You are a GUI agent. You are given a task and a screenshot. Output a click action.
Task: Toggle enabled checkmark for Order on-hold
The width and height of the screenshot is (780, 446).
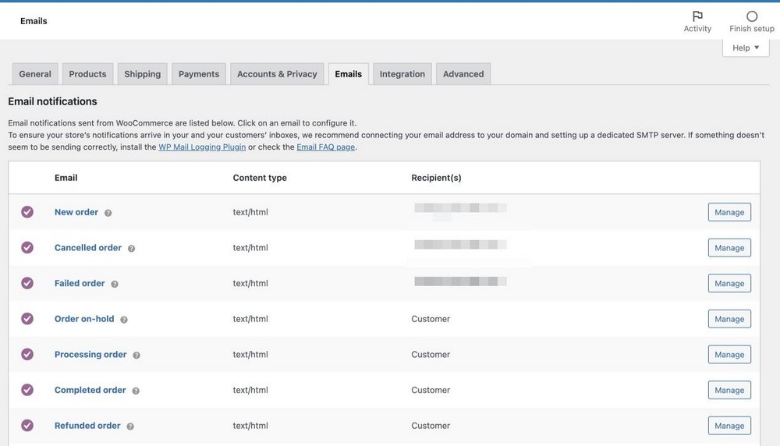tap(27, 319)
